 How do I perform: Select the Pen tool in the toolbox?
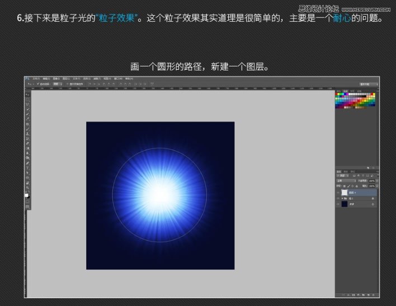pos(27,162)
